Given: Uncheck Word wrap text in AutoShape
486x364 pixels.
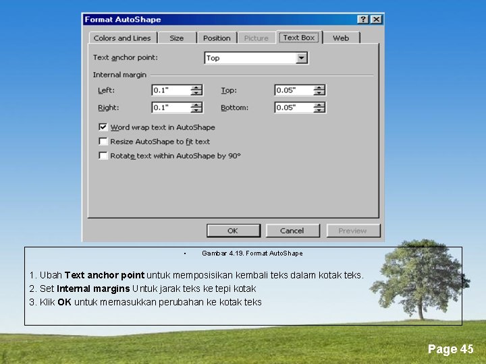Looking at the screenshot, I should click(103, 127).
